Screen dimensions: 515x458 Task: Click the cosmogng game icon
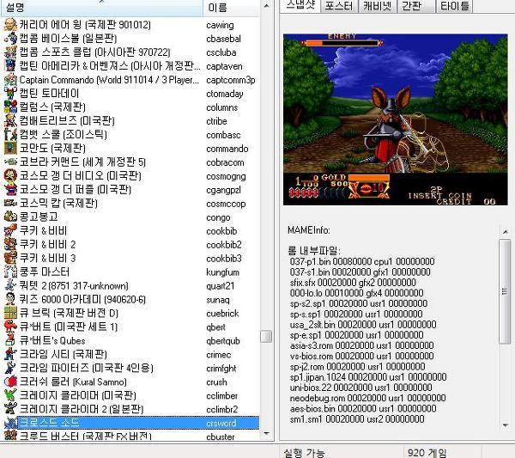coord(10,176)
